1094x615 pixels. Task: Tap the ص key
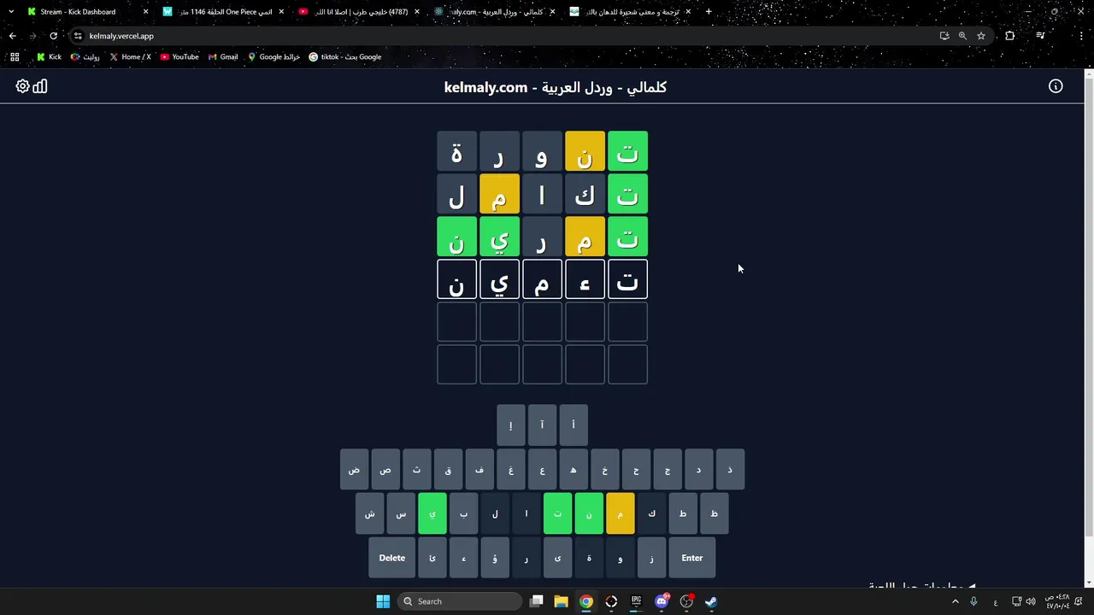click(x=385, y=469)
